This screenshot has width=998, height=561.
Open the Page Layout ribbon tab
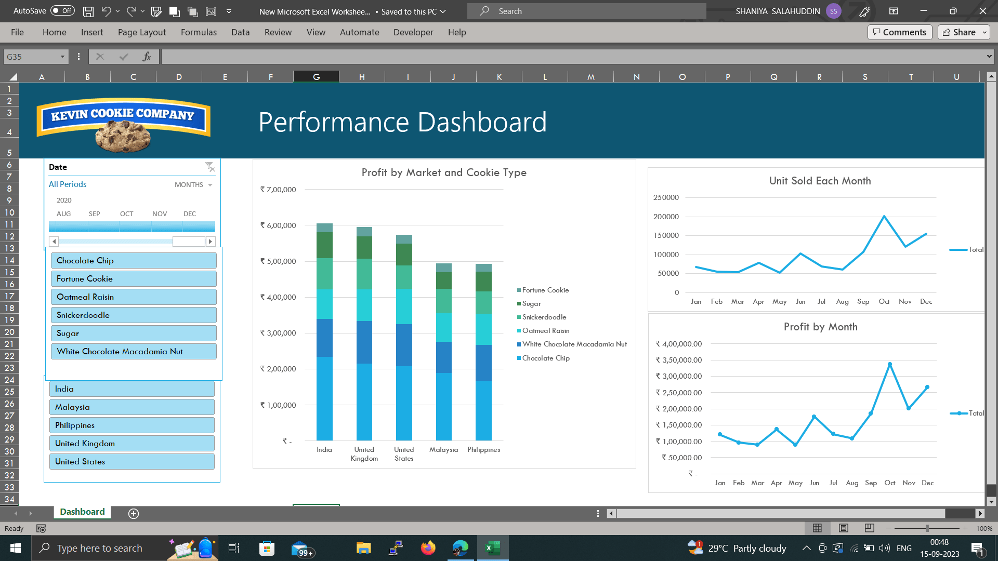pos(142,32)
